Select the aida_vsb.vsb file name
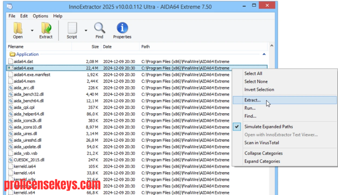Screen dimensions: 338x195 point(25,154)
